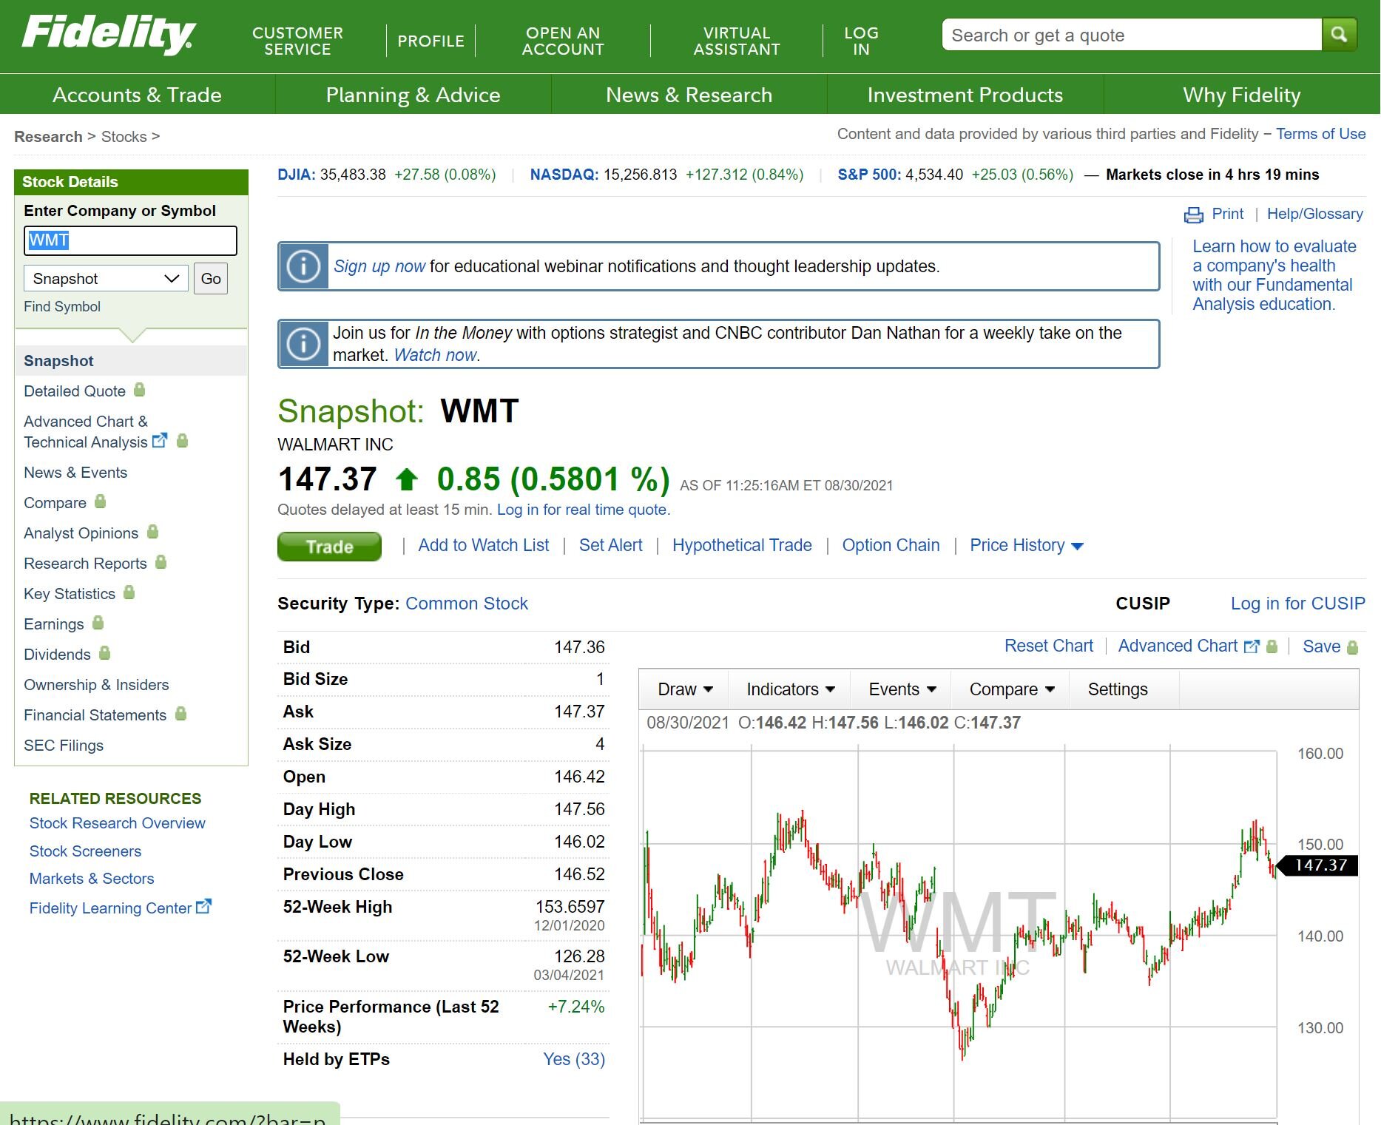The width and height of the screenshot is (1381, 1125).
Task: Click Log in for CUSIP
Action: click(x=1297, y=603)
